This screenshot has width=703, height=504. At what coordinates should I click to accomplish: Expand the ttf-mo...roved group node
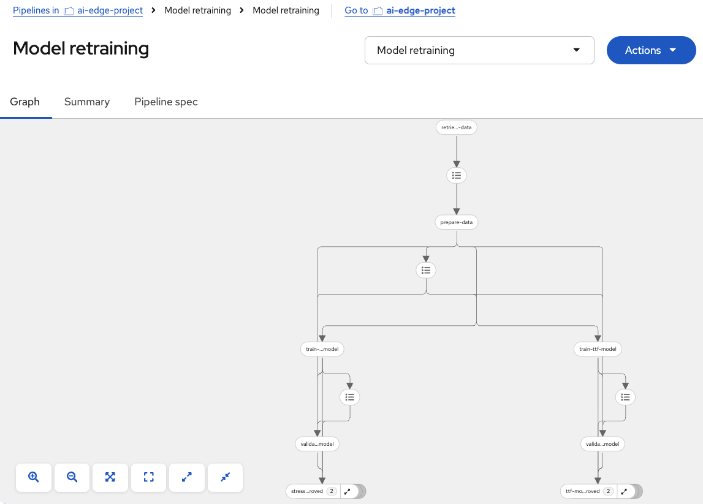pyautogui.click(x=625, y=491)
